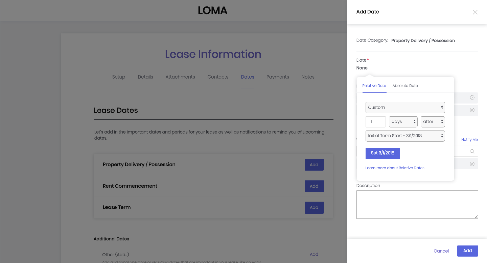Click the Set 3/1/2018 button

coord(382,153)
